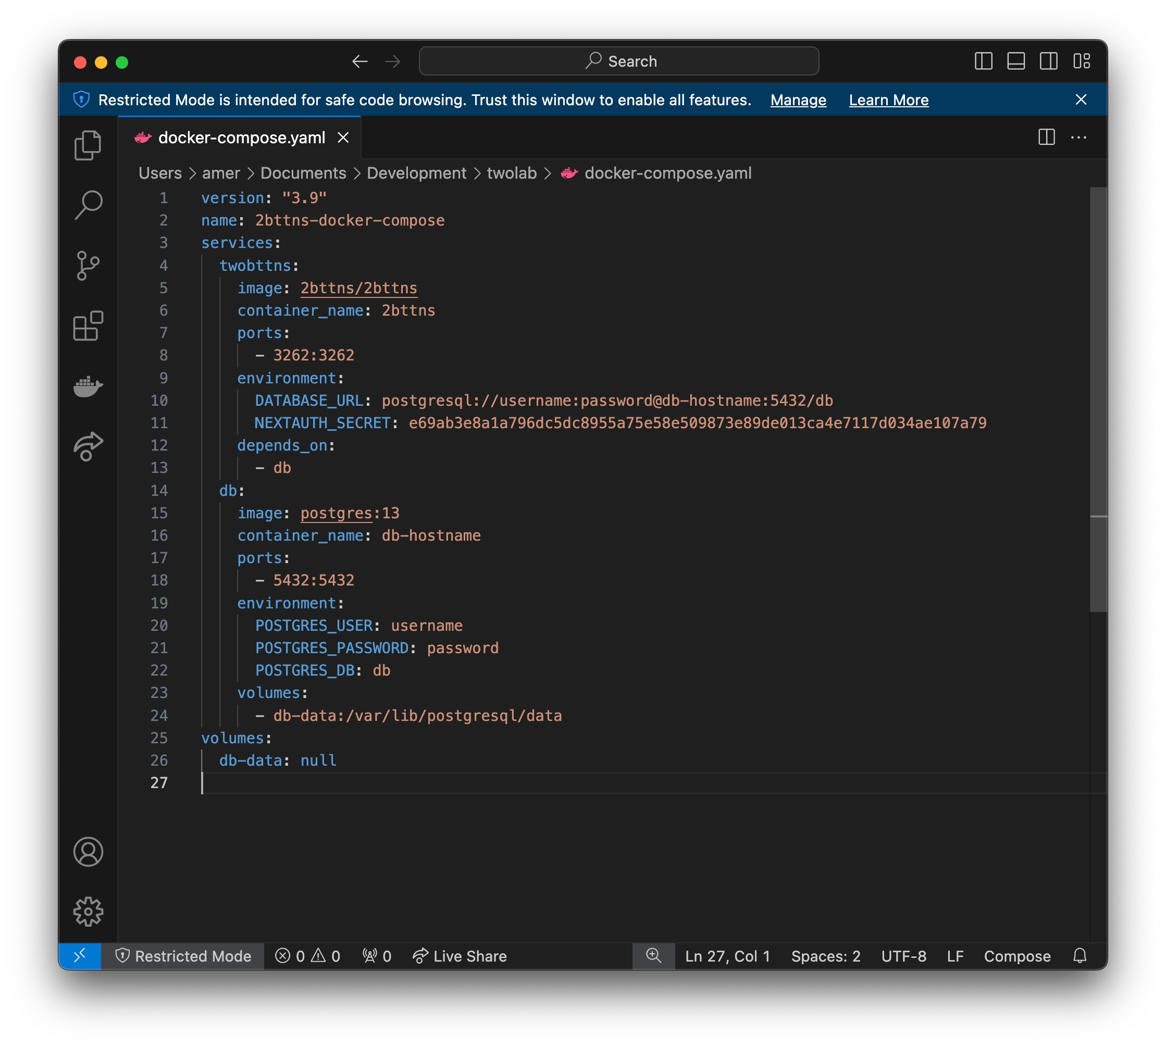Go back with the left arrow
Image resolution: width=1166 pixels, height=1047 pixels.
pos(360,61)
